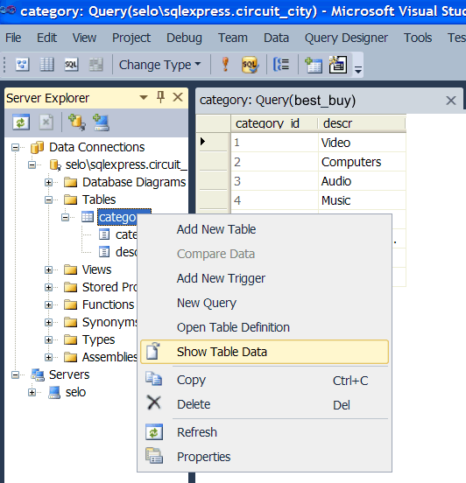
Task: Choose New Query from context menu
Action: coord(265,303)
